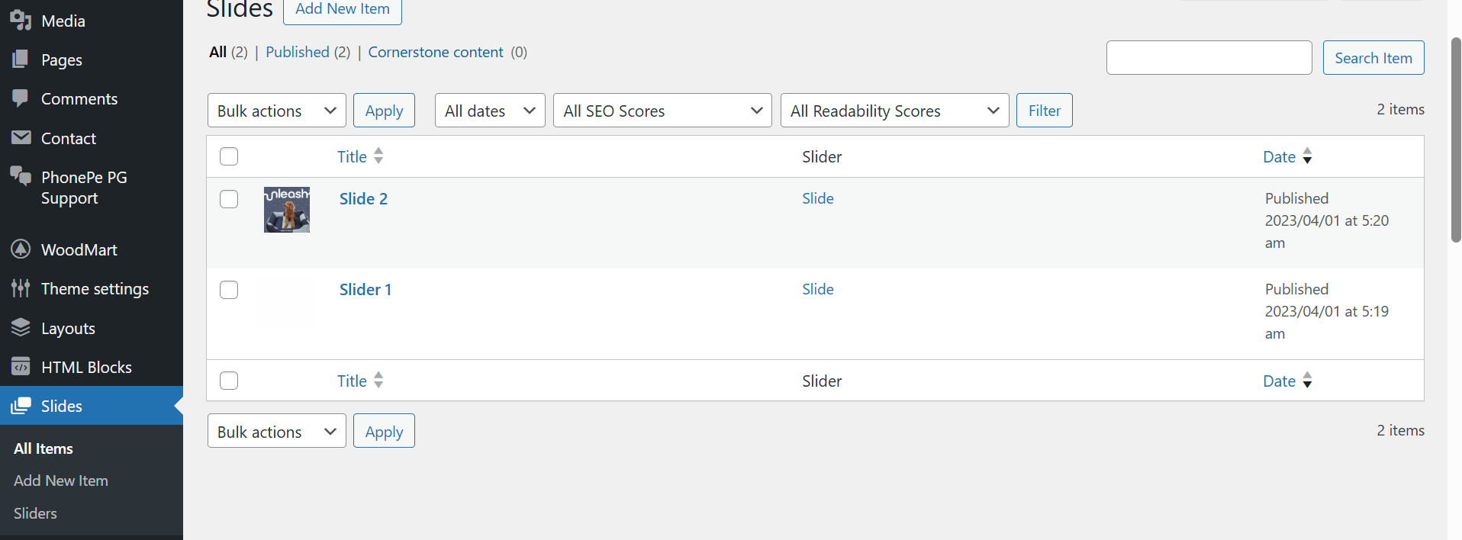Open the top Bulk actions dropdown
The height and width of the screenshot is (540, 1462).
(x=276, y=111)
